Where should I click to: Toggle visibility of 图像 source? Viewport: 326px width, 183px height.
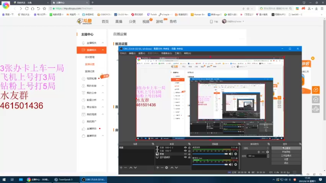tap(185, 154)
